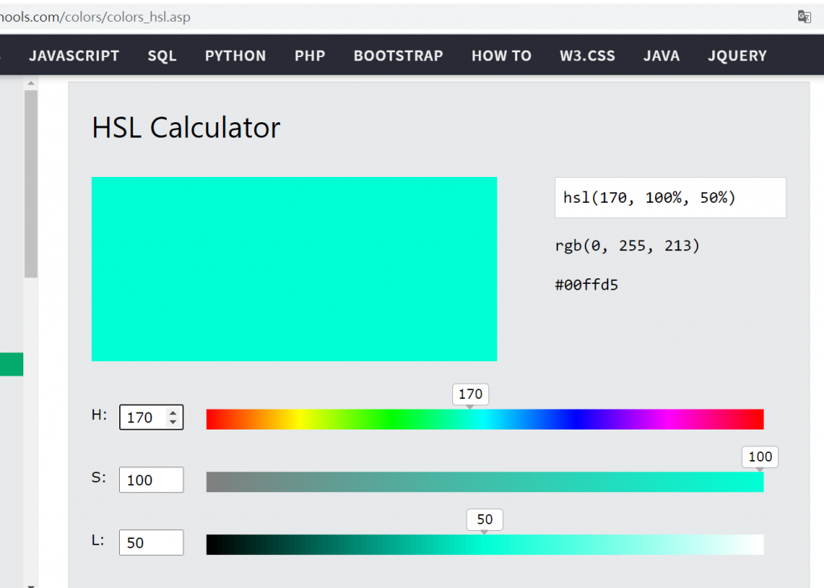Select BOOTSTRAP in the top navigation
This screenshot has width=824, height=588.
pyautogui.click(x=398, y=56)
